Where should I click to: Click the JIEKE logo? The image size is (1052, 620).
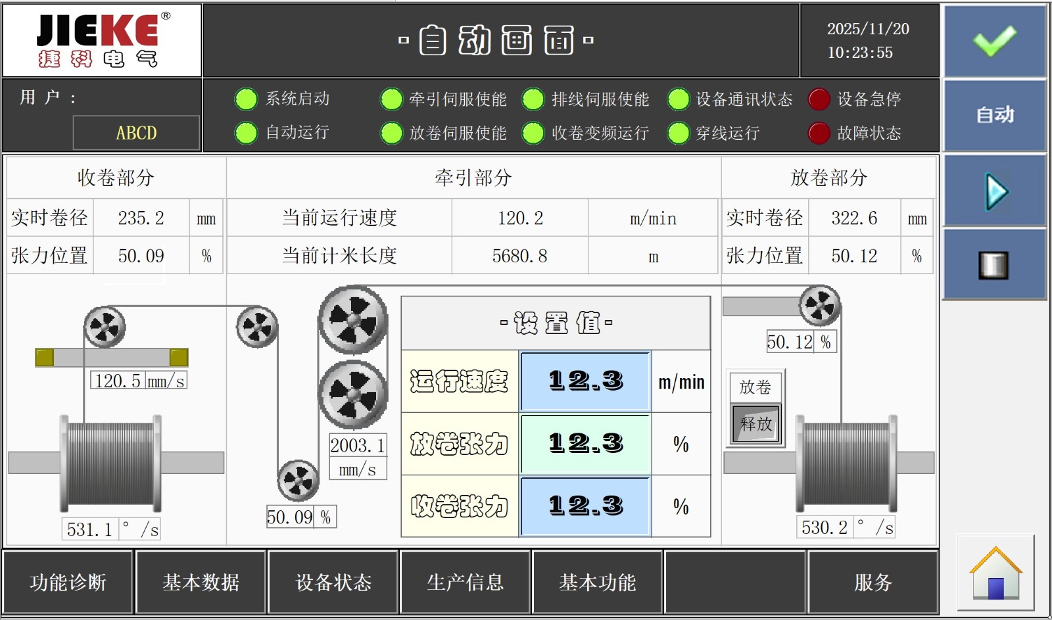coord(102,41)
